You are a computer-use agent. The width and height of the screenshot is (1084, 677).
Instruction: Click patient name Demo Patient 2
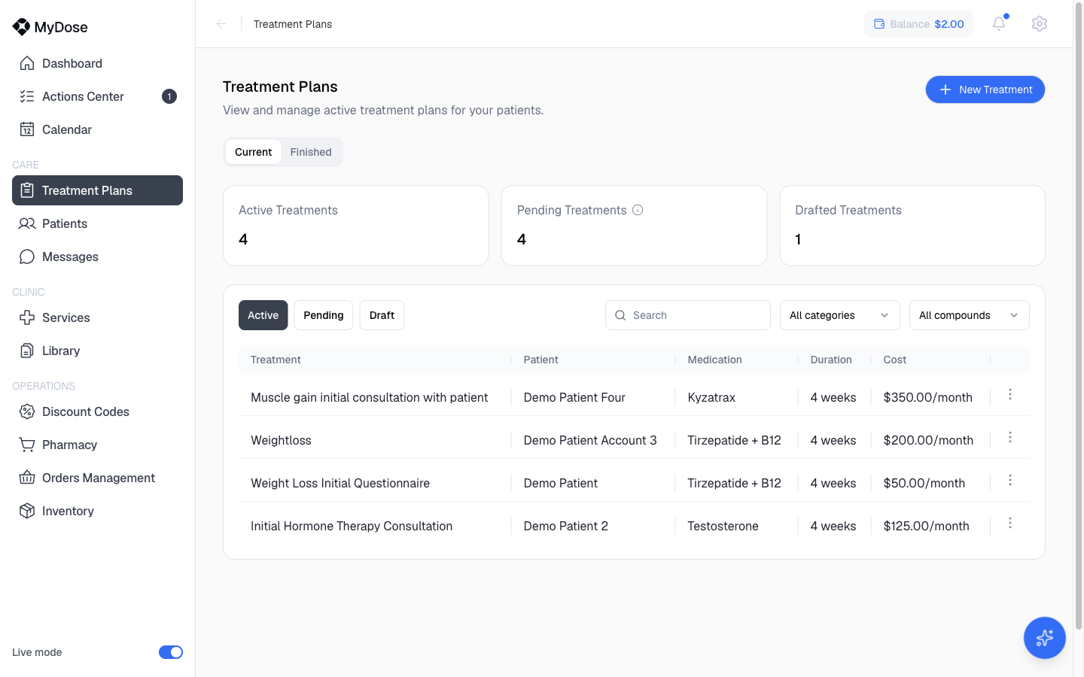coord(566,526)
